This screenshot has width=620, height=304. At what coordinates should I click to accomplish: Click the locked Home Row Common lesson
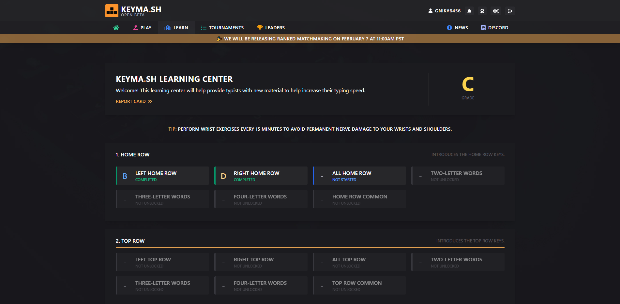coord(359,199)
